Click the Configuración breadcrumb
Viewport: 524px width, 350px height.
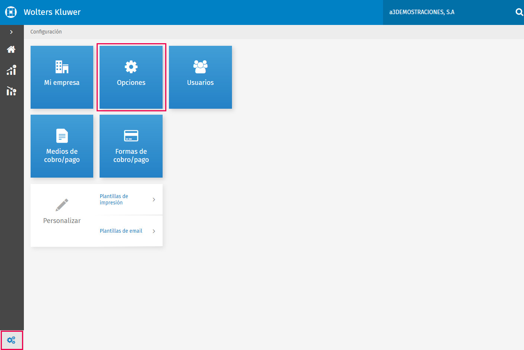(46, 32)
